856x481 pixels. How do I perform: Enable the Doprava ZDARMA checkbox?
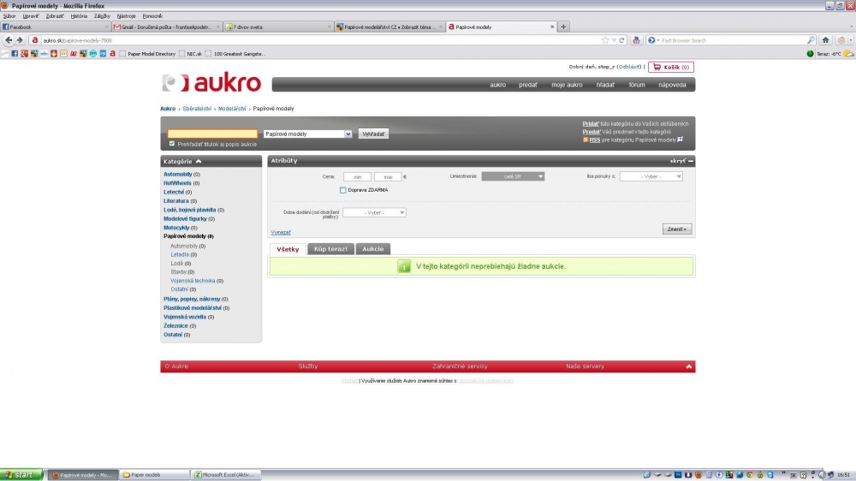[x=343, y=190]
